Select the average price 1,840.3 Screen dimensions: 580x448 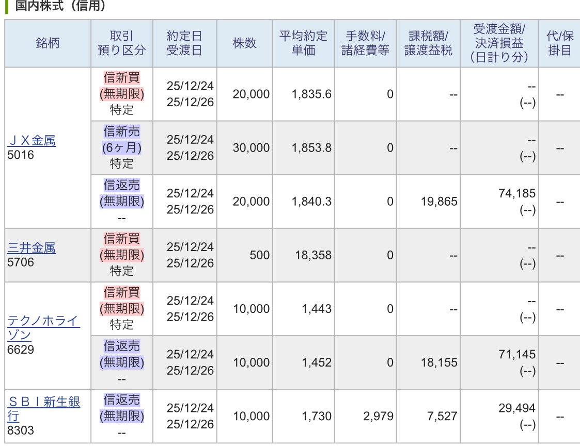pos(311,201)
